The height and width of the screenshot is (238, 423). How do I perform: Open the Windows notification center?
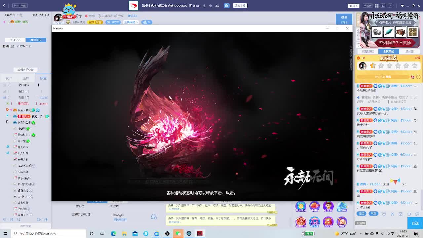click(x=416, y=234)
